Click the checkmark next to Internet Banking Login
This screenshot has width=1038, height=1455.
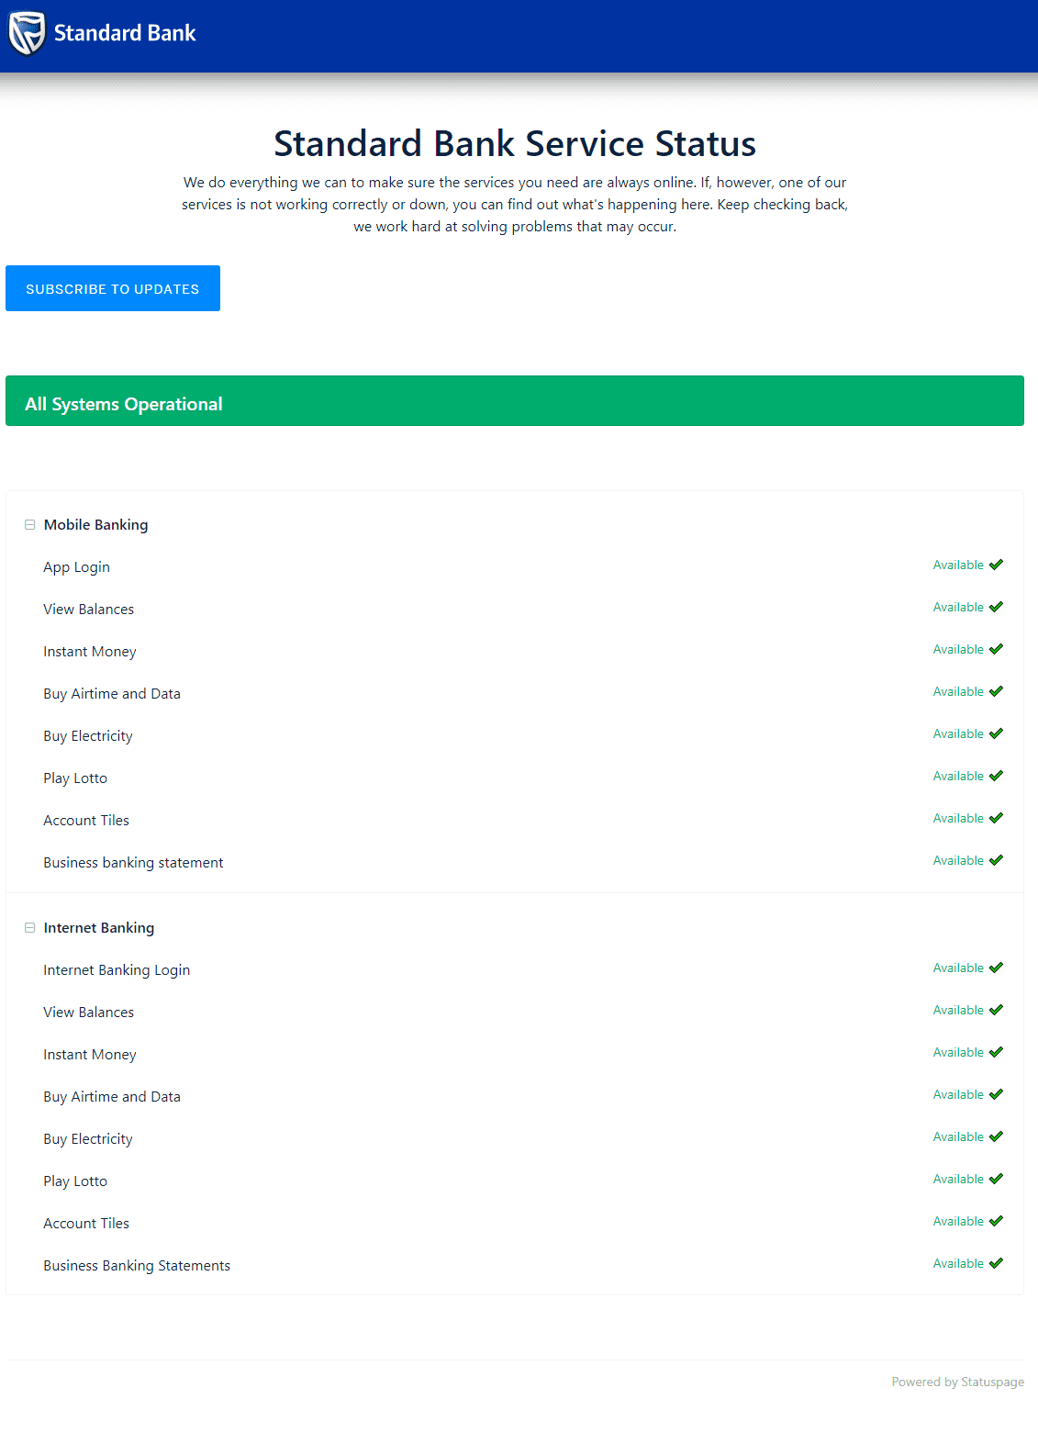996,968
